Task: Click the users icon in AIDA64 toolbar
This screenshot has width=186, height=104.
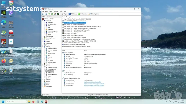Action: (55, 14)
